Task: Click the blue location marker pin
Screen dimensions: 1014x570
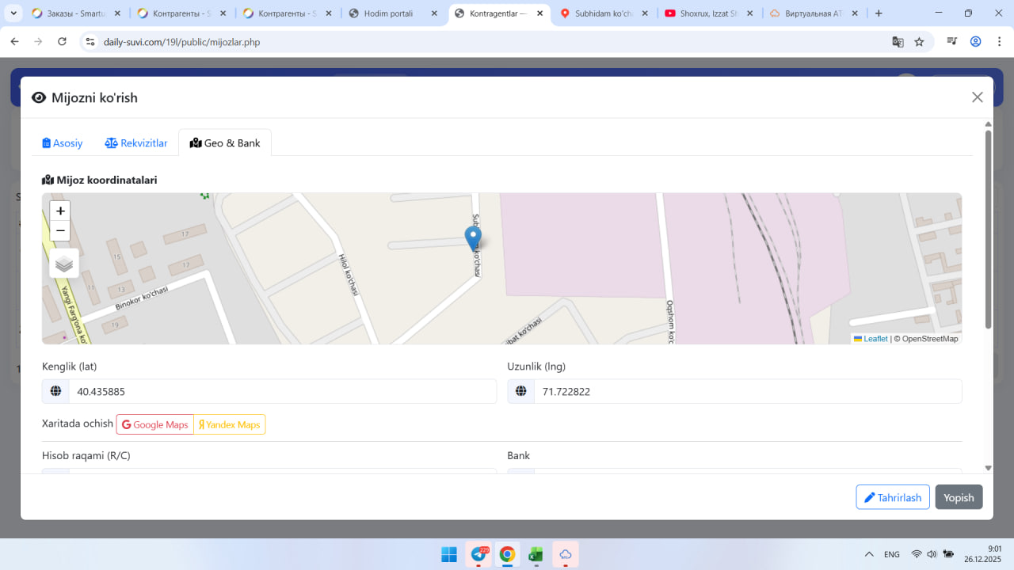Action: pos(473,237)
